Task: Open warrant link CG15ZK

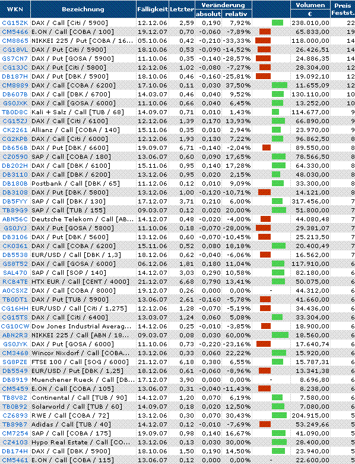Action: 15,23
